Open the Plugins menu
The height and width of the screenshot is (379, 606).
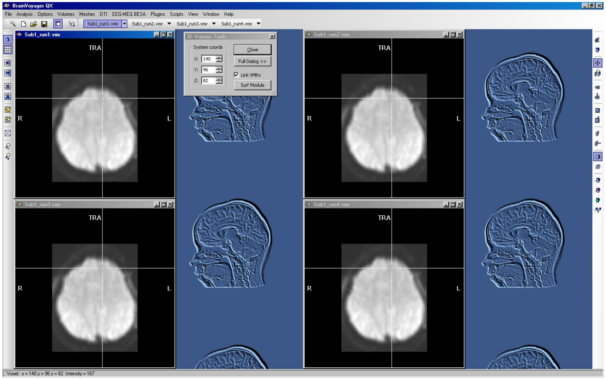pyautogui.click(x=158, y=14)
